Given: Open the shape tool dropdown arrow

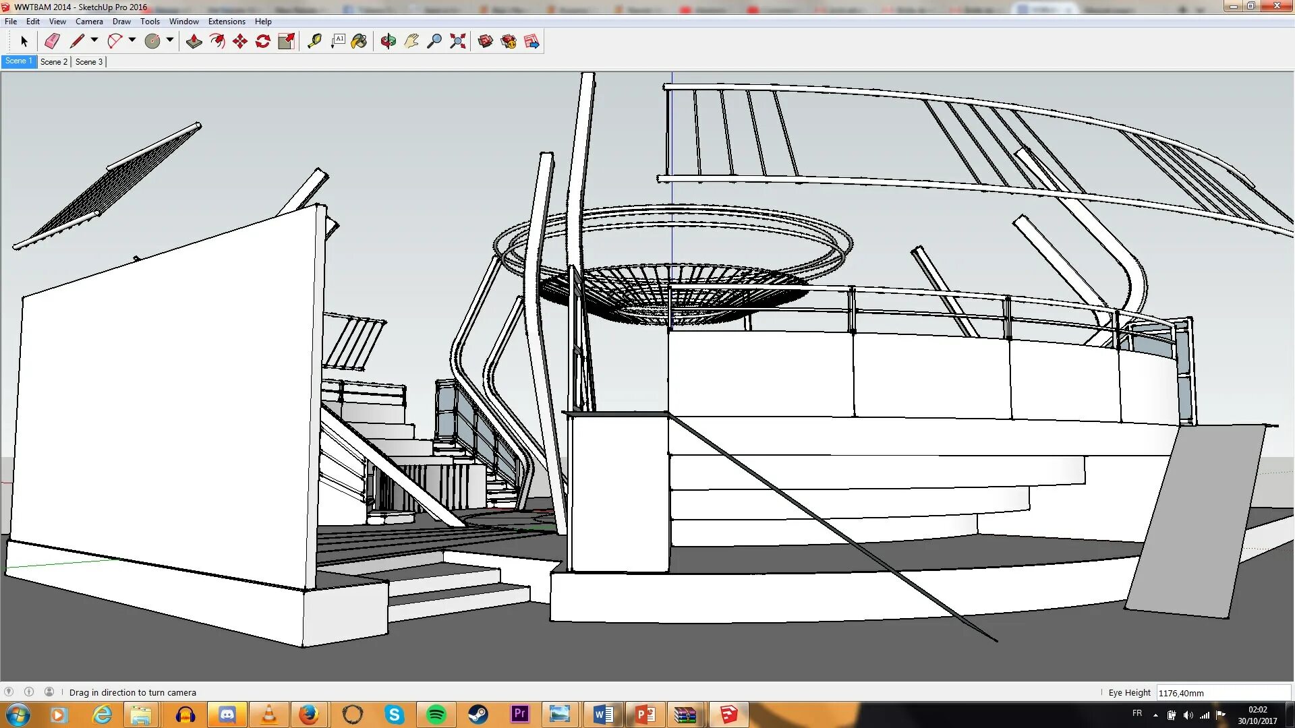Looking at the screenshot, I should coord(170,40).
